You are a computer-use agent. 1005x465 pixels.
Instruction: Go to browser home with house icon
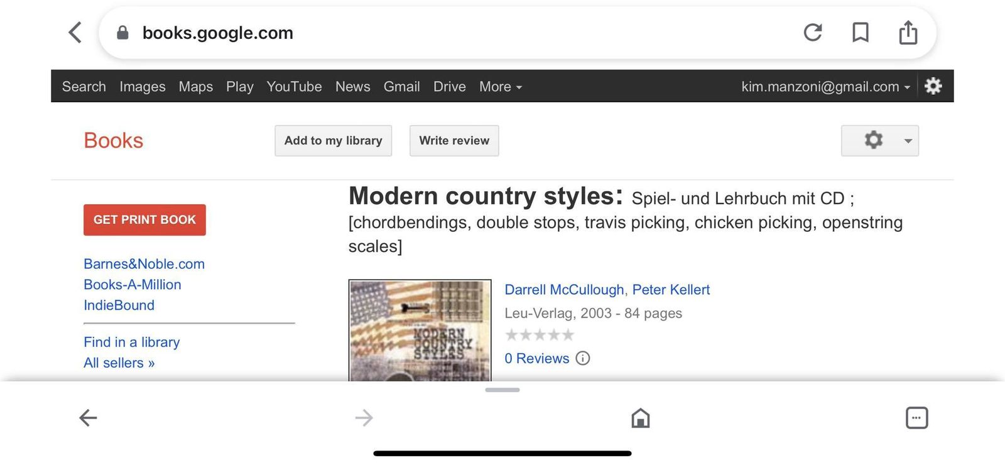[640, 418]
